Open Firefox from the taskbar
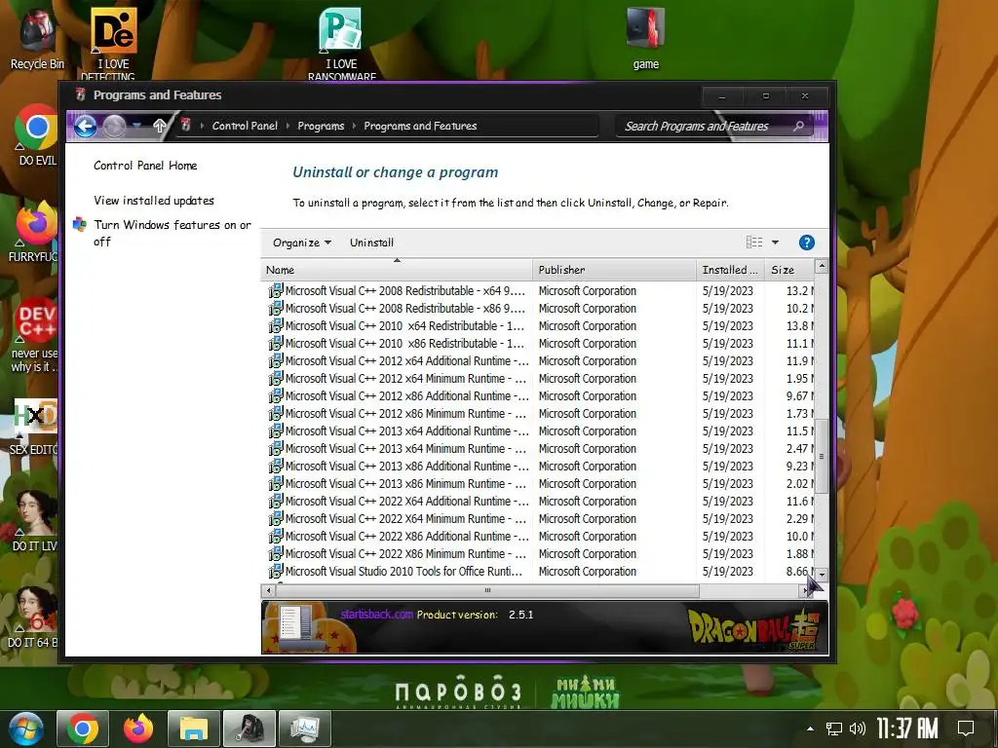Image resolution: width=998 pixels, height=748 pixels. 138,729
